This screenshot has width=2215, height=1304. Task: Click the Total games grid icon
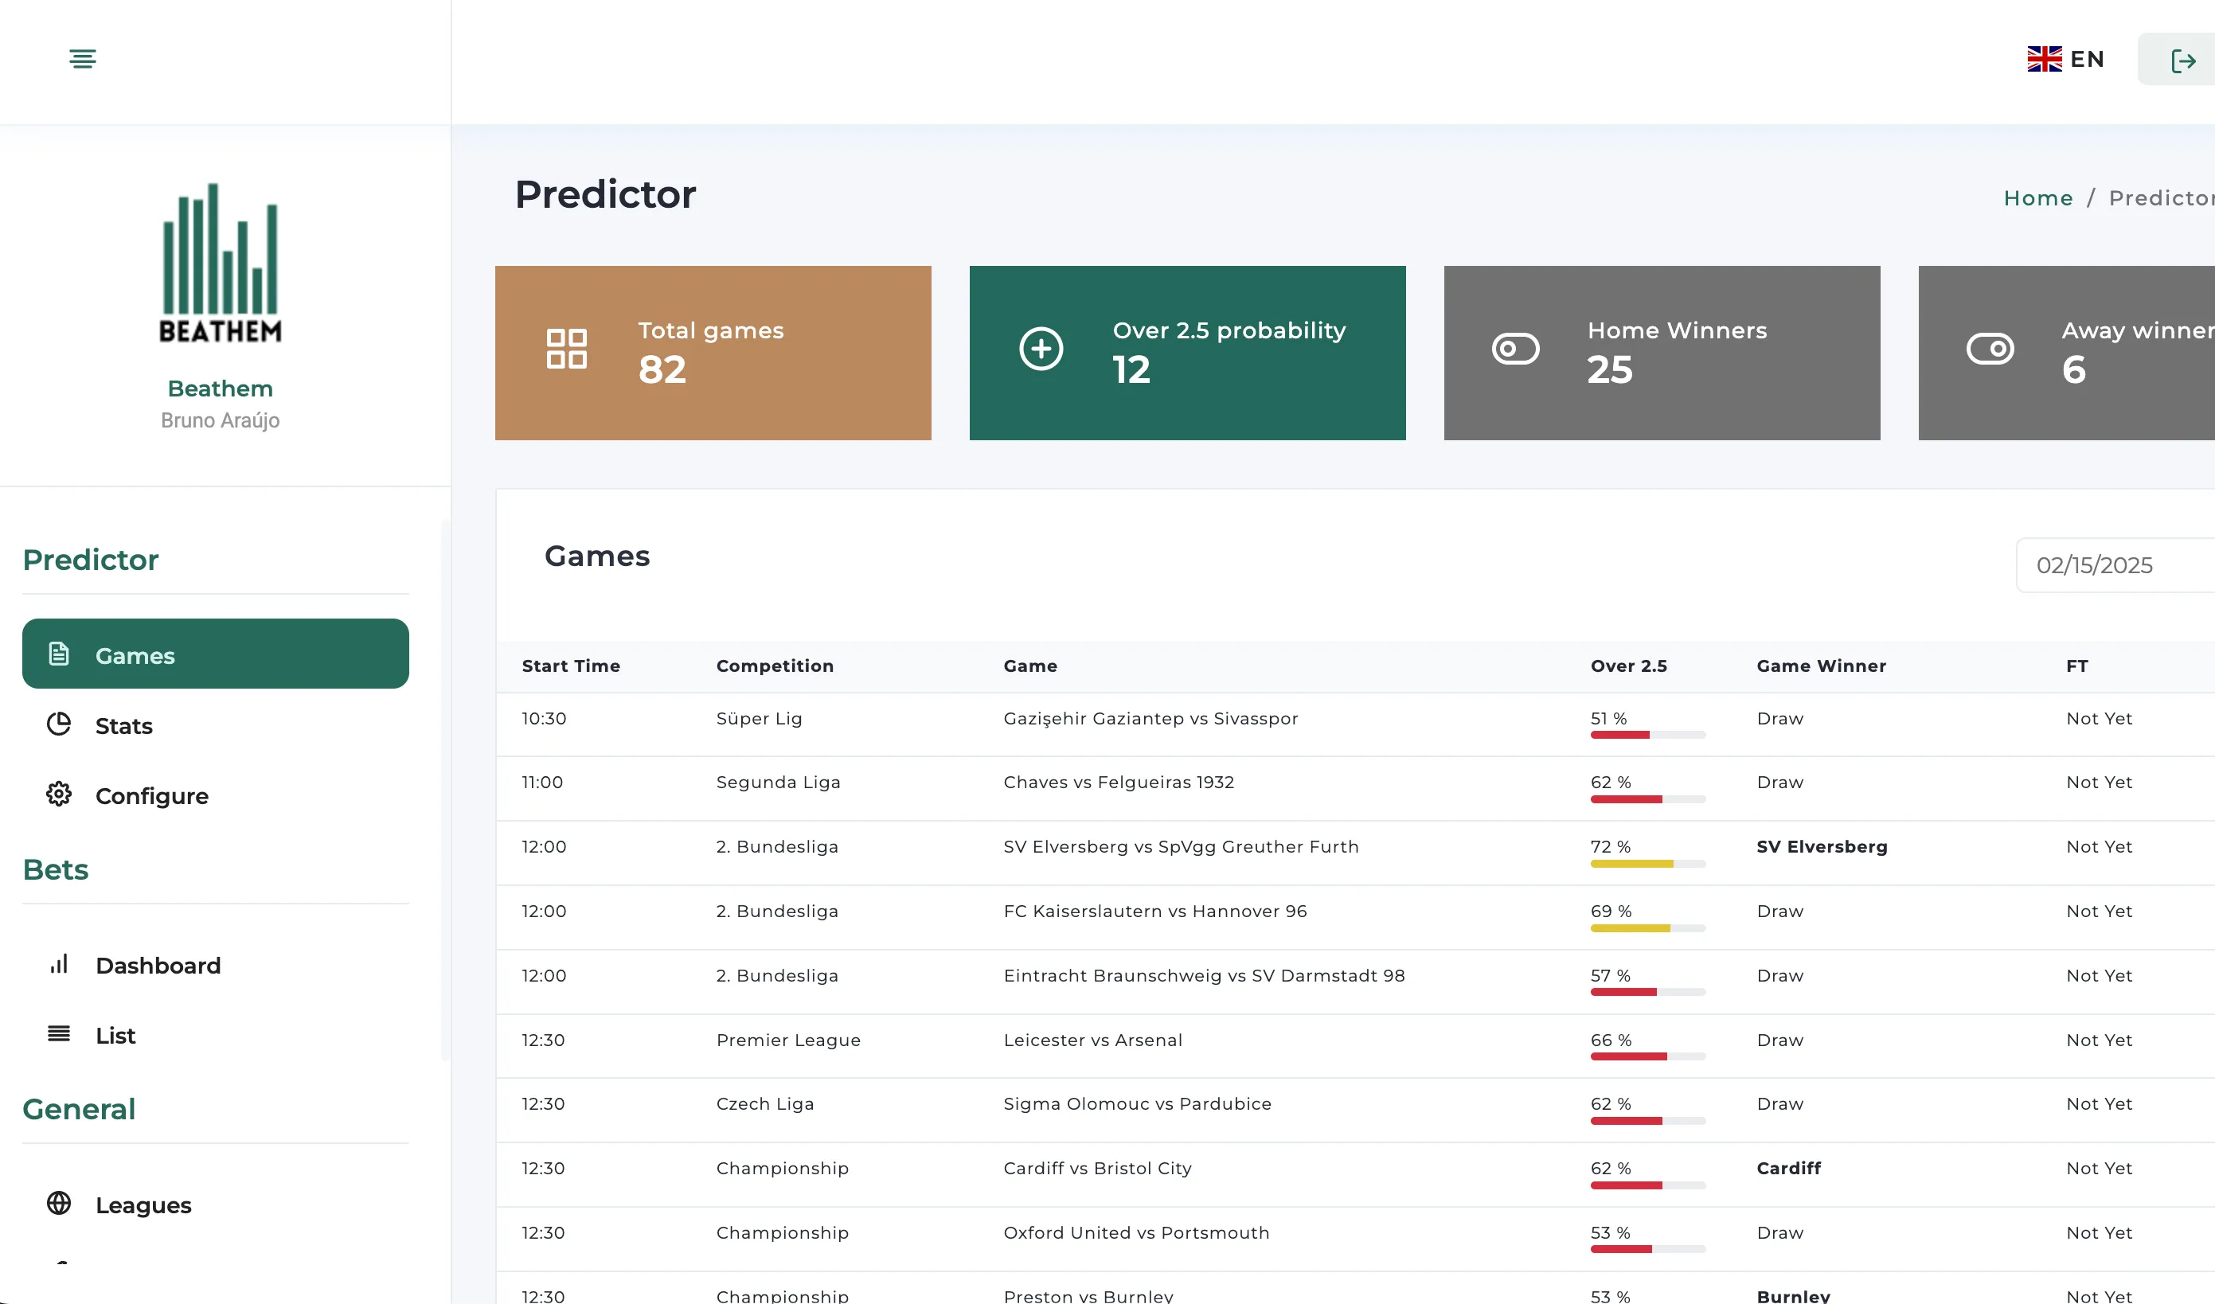click(567, 349)
